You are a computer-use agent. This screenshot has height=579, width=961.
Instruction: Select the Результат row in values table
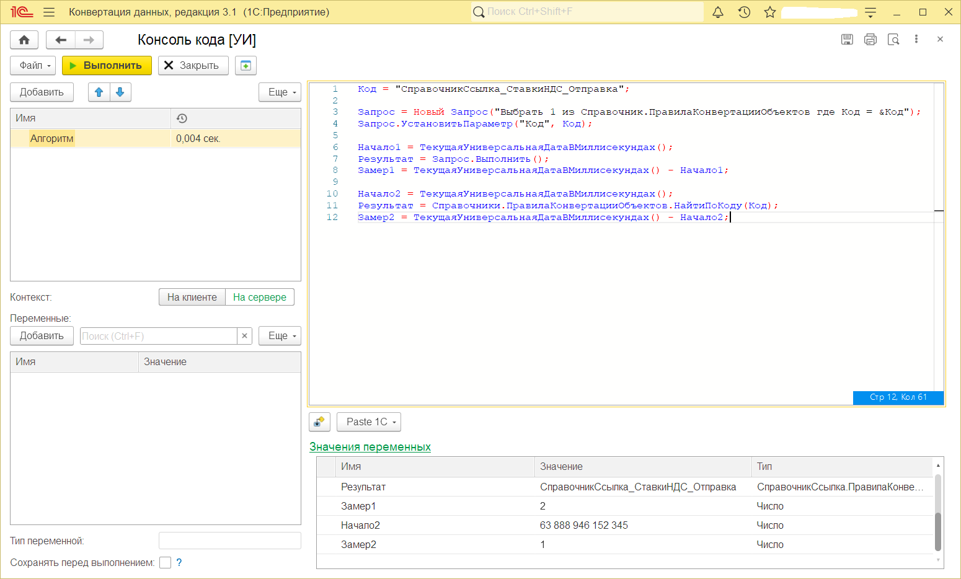click(x=625, y=487)
